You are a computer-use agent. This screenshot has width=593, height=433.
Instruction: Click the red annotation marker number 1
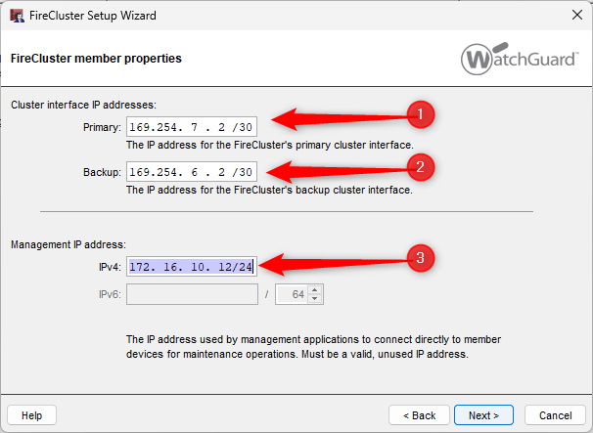pos(421,114)
